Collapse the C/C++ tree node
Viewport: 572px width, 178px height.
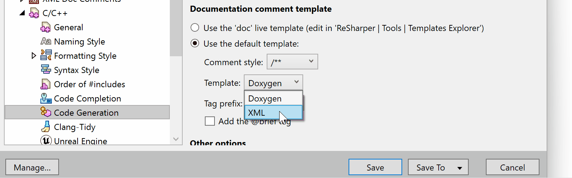click(22, 13)
